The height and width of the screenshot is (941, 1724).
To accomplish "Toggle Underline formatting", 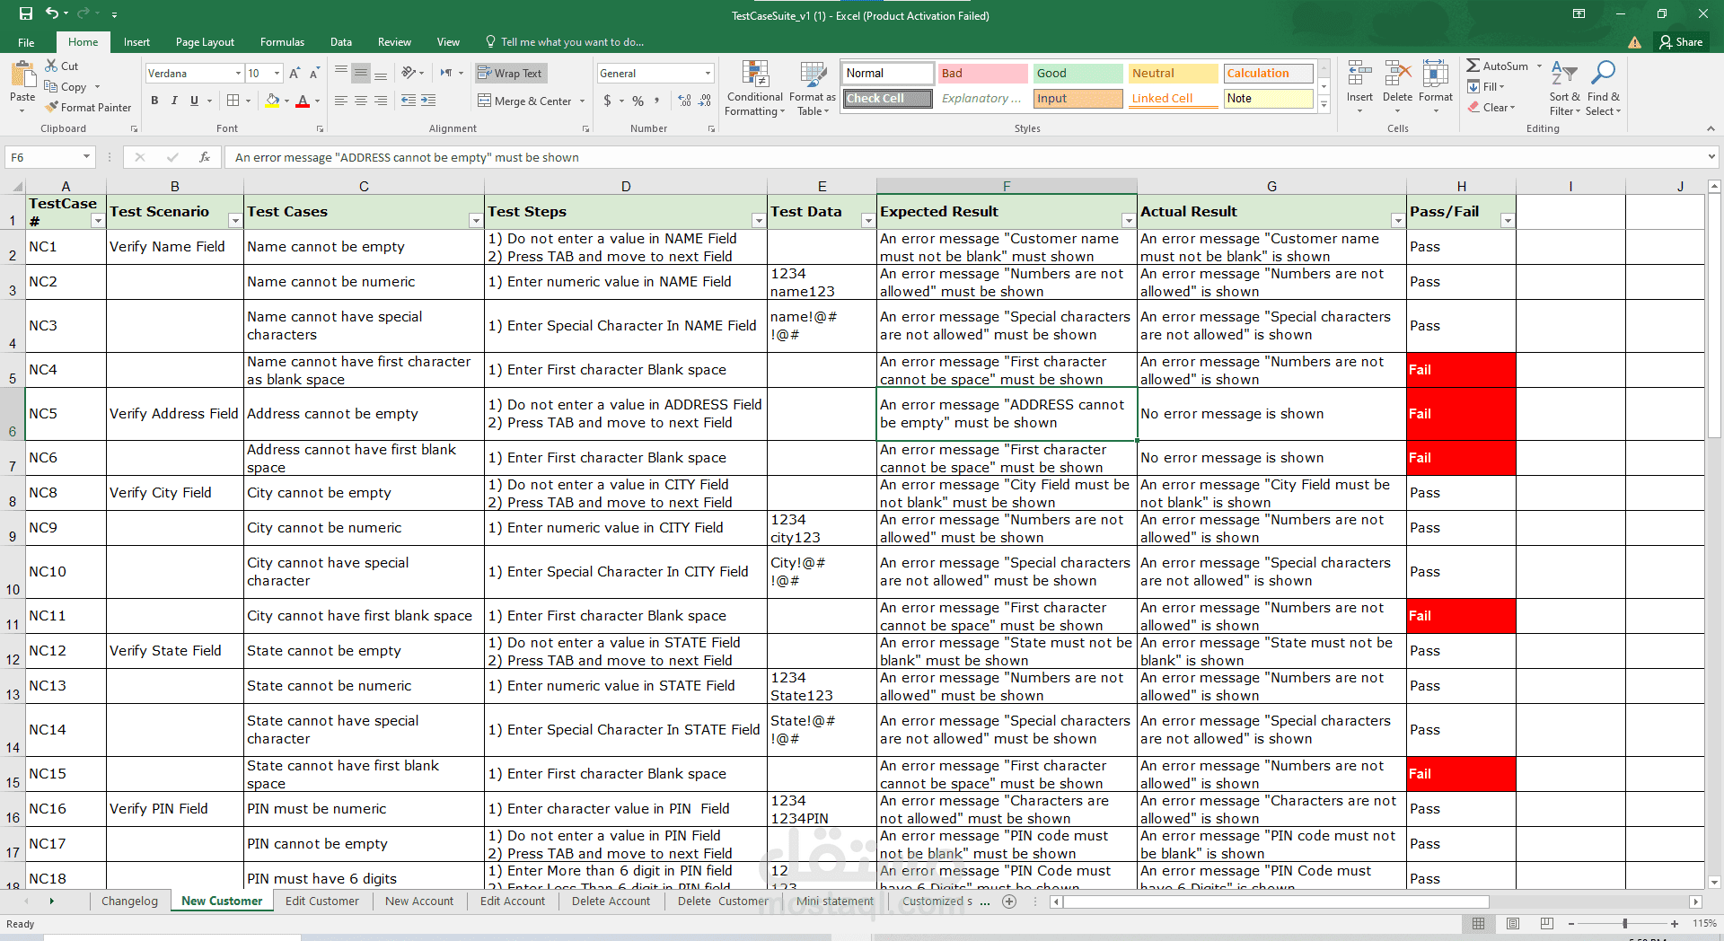I will [x=194, y=101].
